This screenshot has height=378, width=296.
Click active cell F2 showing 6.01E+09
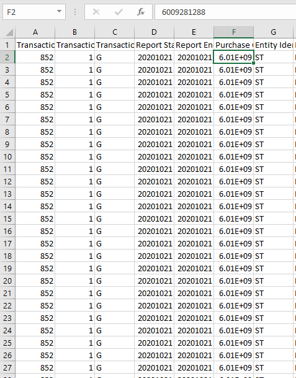(233, 57)
